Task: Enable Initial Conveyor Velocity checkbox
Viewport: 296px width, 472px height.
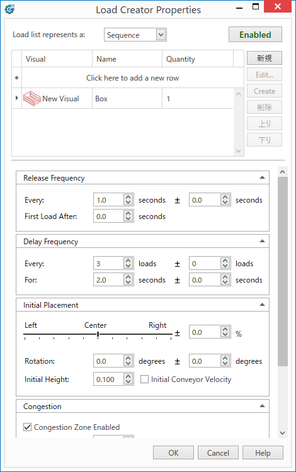Action: [145, 379]
